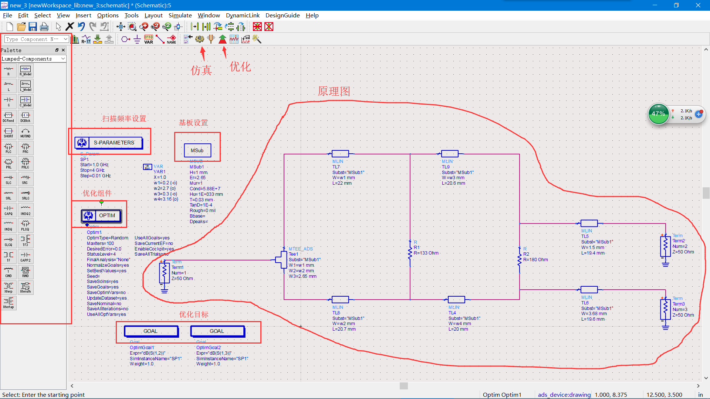Select the C capacitor in the palette
The width and height of the screenshot is (710, 399).
(x=9, y=101)
